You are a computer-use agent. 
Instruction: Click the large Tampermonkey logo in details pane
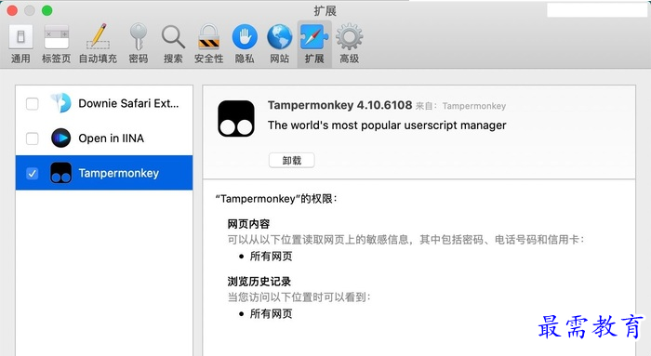pos(236,118)
